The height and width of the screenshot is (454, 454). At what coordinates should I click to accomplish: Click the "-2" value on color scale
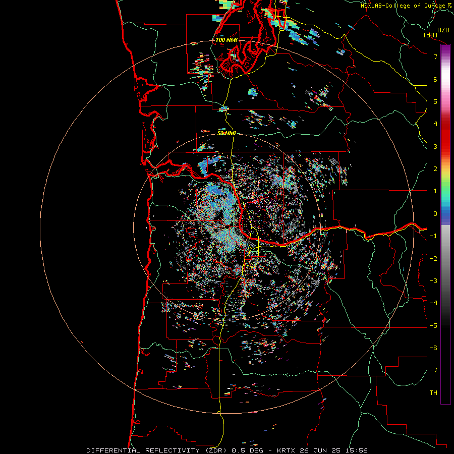433,259
